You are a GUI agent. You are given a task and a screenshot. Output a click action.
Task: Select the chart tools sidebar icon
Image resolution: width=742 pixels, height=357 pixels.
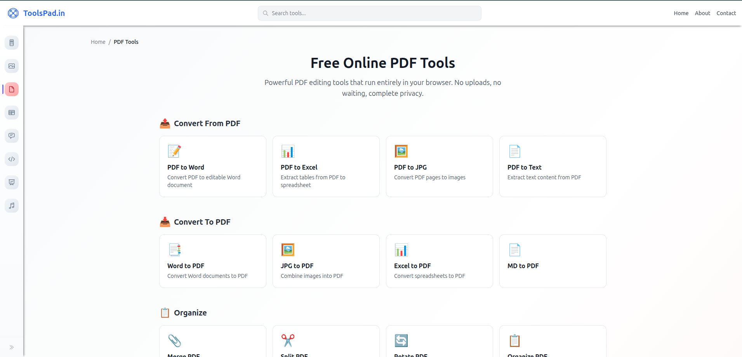pyautogui.click(x=12, y=182)
